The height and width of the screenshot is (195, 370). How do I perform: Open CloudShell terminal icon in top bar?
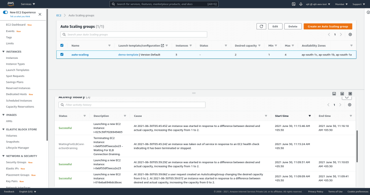pos(293,4)
